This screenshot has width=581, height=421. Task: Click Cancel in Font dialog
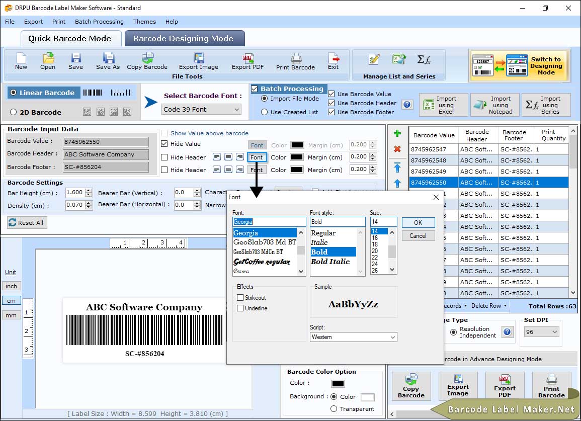418,236
